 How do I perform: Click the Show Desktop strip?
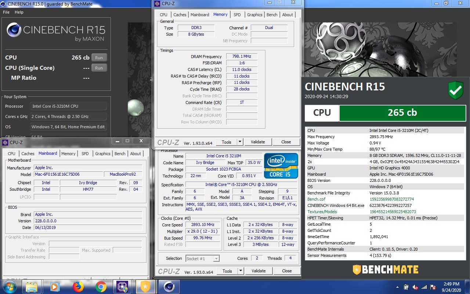click(x=467, y=287)
